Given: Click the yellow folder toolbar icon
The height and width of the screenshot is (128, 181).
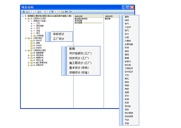Looking at the screenshot, I should 63,12.
